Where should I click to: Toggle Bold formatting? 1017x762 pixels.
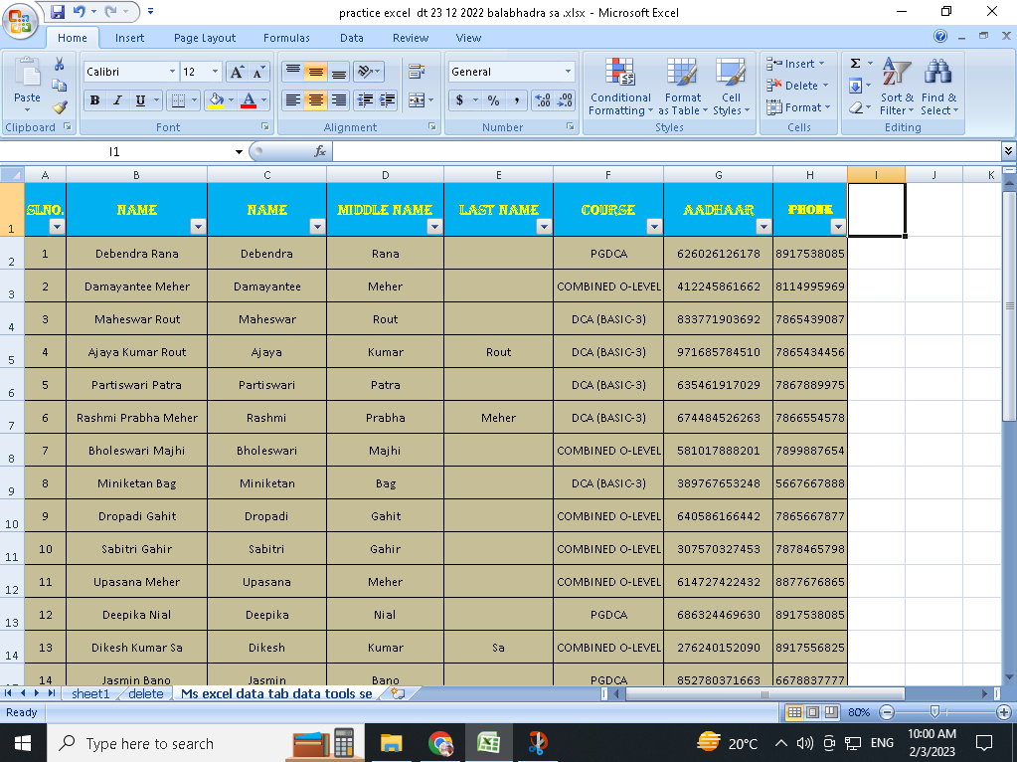tap(94, 100)
